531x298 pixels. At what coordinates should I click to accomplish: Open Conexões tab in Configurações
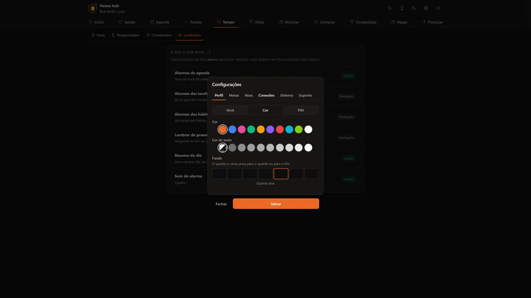266,95
